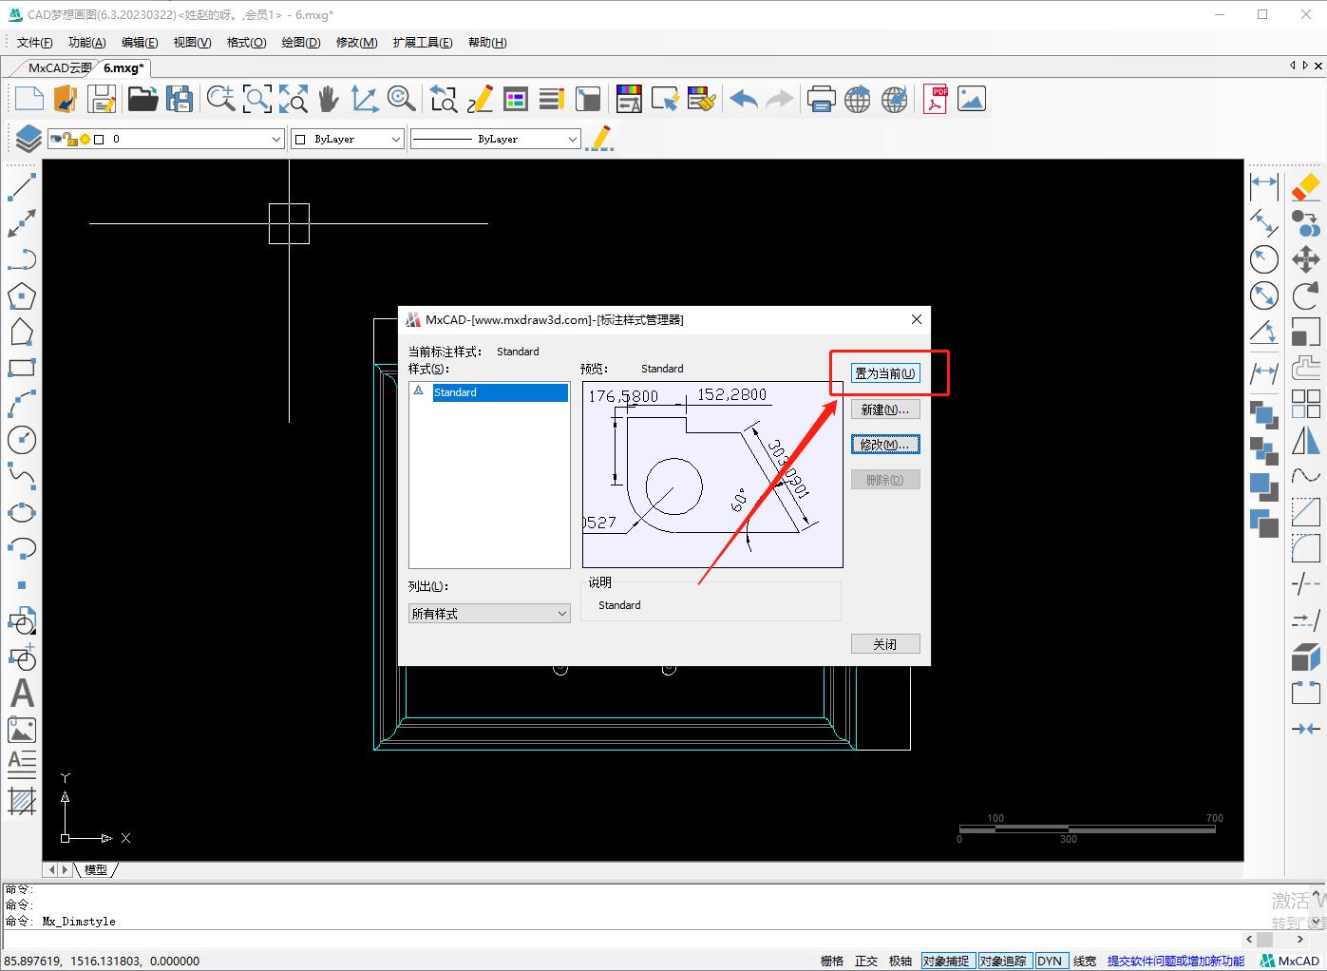Toggle 栅格 grid mode in status bar

click(x=832, y=961)
